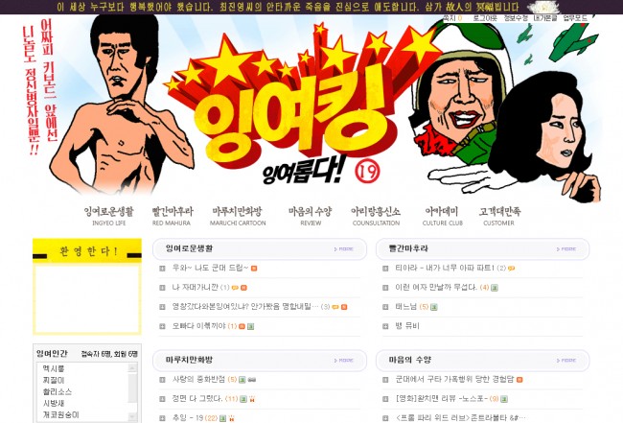Open the 고객대만족 CUSTOMER menu item

pos(499,216)
